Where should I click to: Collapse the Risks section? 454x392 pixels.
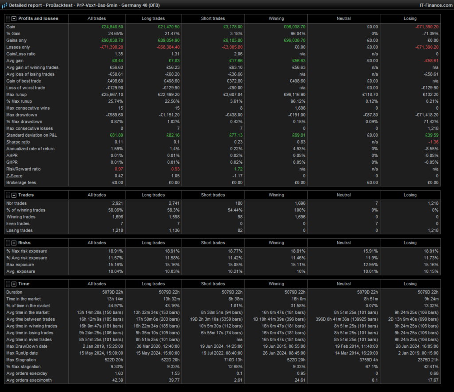click(14, 243)
